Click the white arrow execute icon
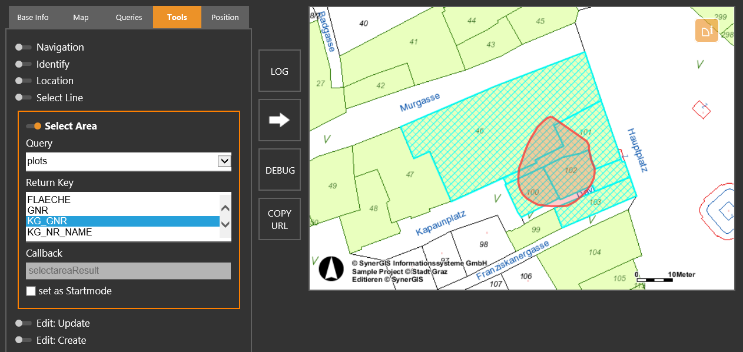Screen dimensions: 743x352 [279, 119]
